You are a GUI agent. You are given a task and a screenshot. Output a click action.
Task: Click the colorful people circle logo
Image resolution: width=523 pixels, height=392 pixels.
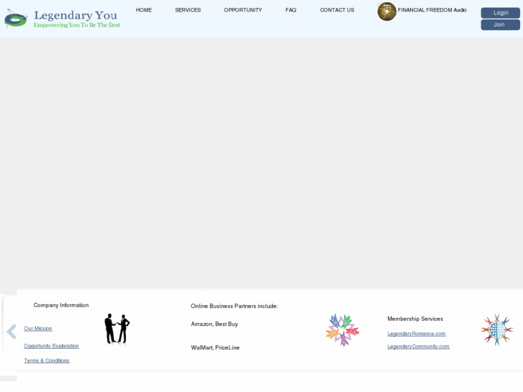tap(342, 329)
